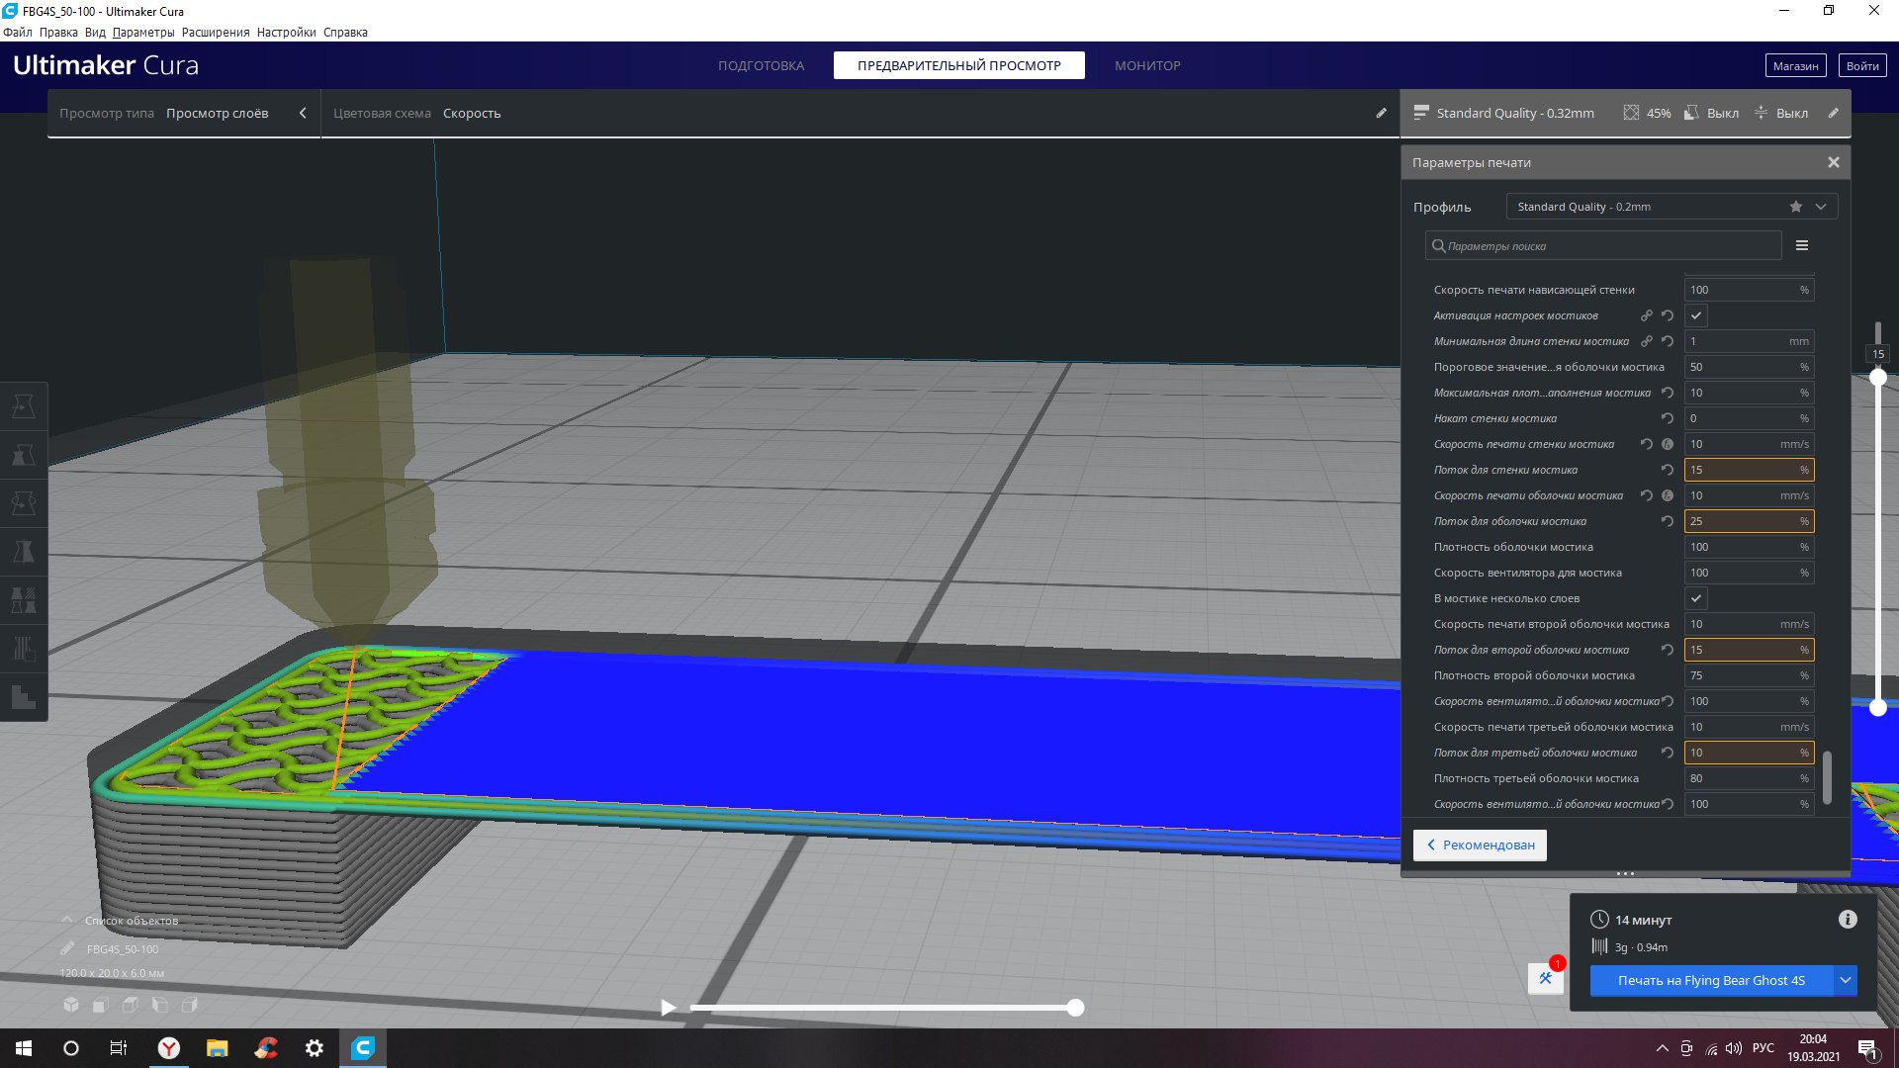This screenshot has width=1899, height=1068.
Task: Click rename pencil next to FBG4S_50-100
Action: (x=67, y=948)
